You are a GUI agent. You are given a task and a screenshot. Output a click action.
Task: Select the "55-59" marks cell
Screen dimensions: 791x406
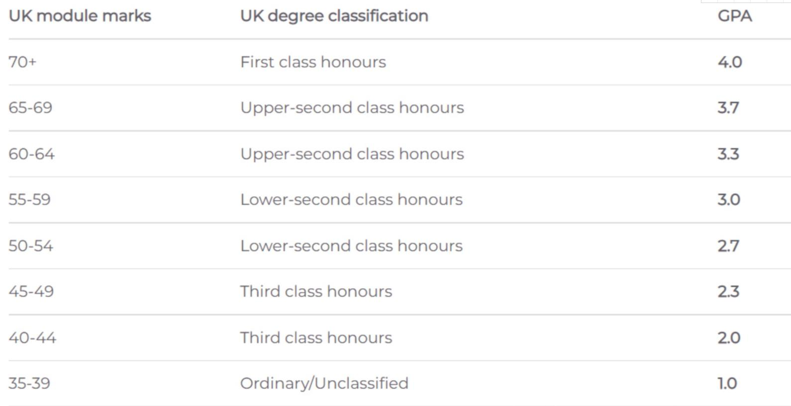(30, 200)
